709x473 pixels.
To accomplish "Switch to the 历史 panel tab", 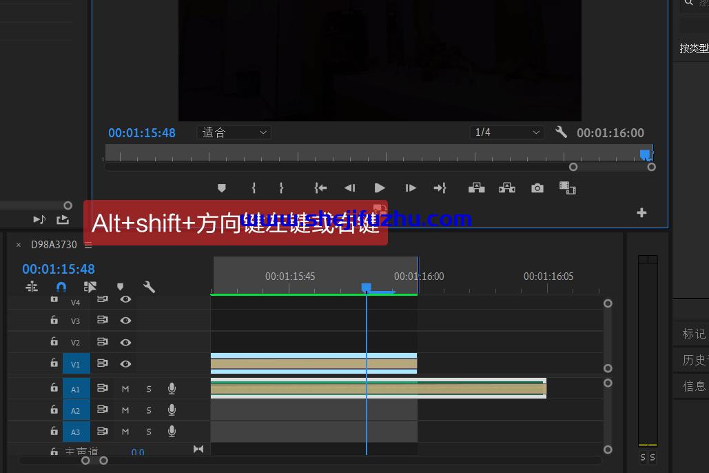I will coord(693,360).
